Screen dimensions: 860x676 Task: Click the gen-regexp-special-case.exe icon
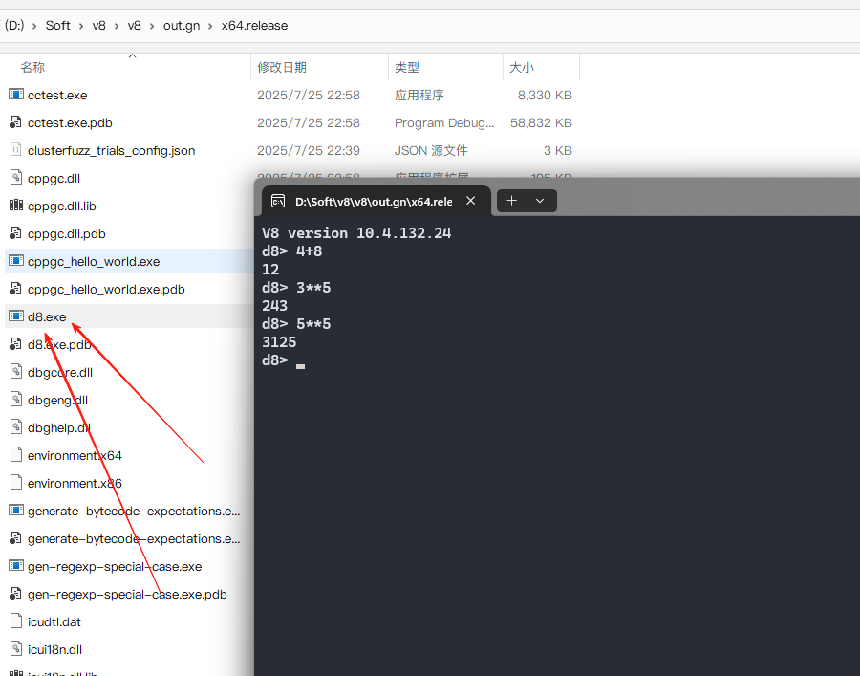pyautogui.click(x=15, y=566)
